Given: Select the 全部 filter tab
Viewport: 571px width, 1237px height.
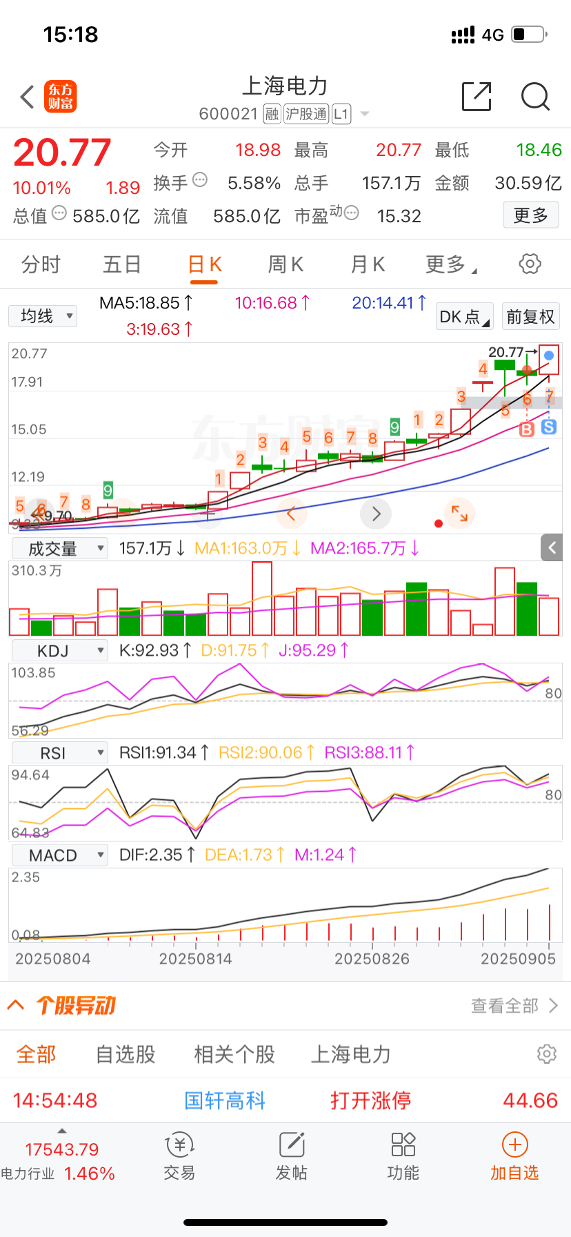Looking at the screenshot, I should pyautogui.click(x=37, y=1054).
